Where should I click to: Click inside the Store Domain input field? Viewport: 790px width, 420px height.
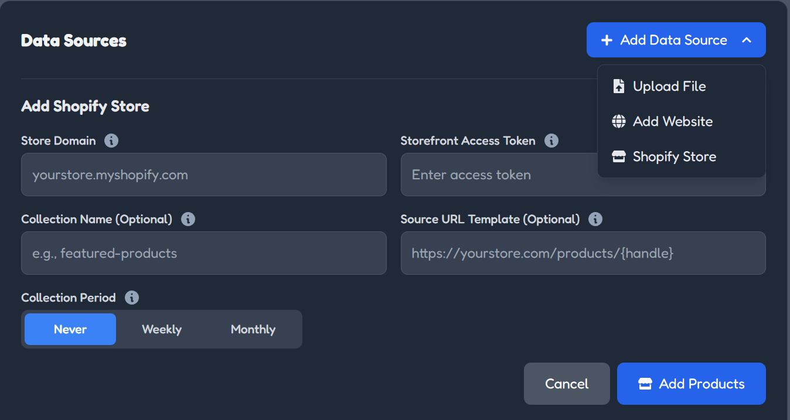pyautogui.click(x=203, y=175)
